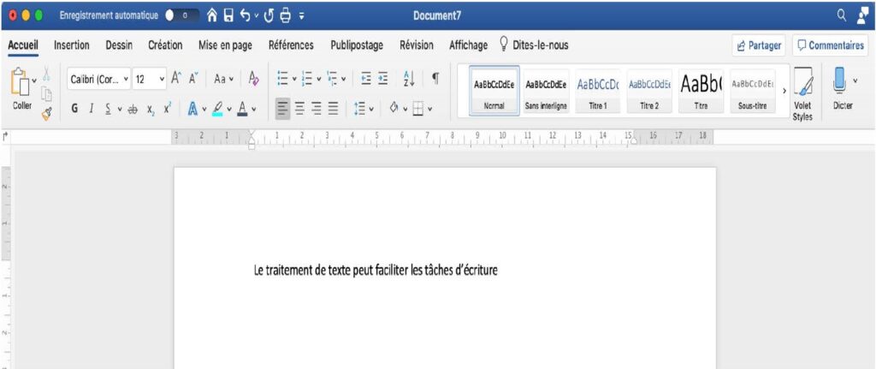Image resolution: width=876 pixels, height=369 pixels.
Task: Toggle the Enregistrement automatique switch
Action: (x=180, y=16)
